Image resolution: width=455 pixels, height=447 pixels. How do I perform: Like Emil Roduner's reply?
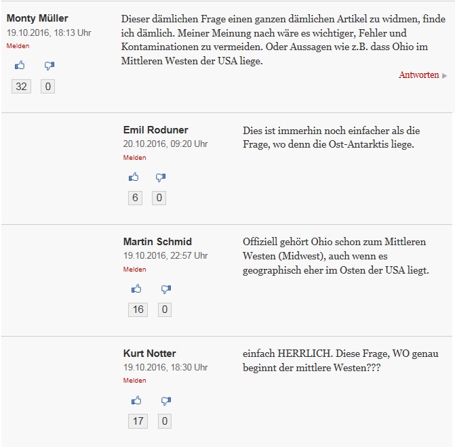click(x=134, y=177)
